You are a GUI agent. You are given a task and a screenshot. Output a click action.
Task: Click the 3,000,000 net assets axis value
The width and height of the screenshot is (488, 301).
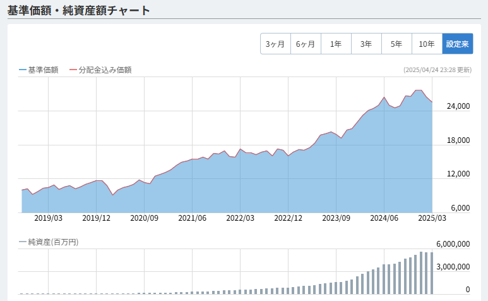(453, 267)
